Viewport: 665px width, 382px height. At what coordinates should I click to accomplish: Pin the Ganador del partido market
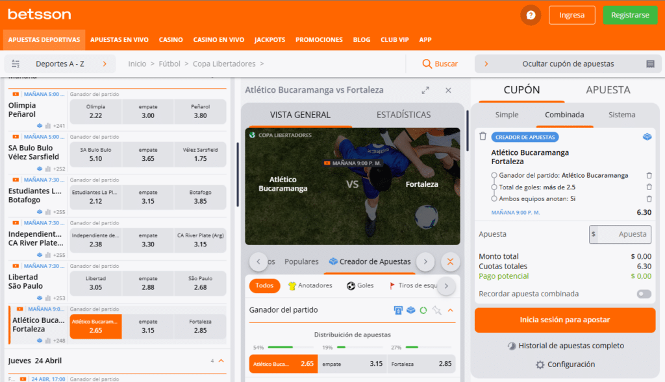[x=435, y=310]
